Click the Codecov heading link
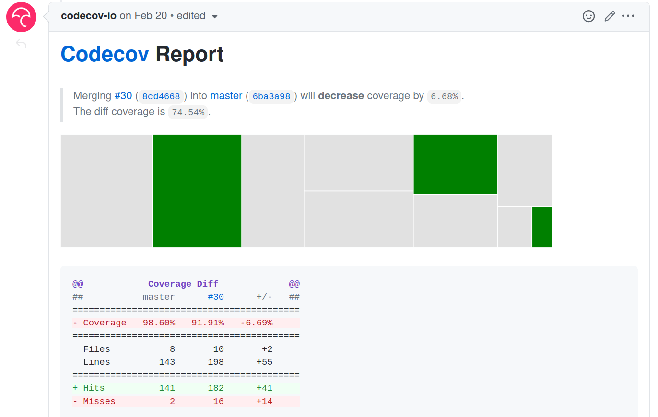658x417 pixels. tap(105, 54)
